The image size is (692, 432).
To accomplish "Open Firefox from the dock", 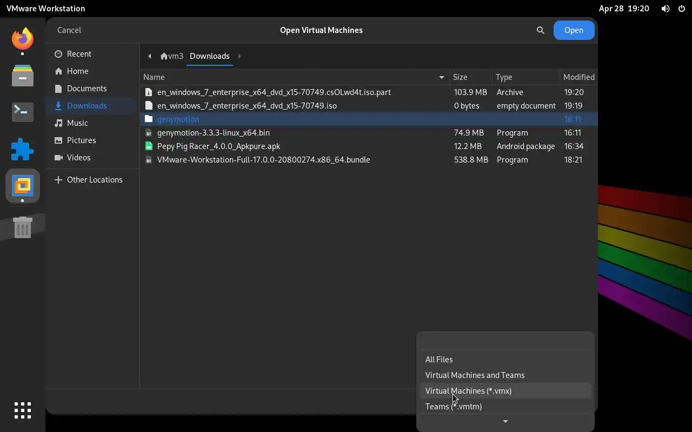I will [x=23, y=39].
